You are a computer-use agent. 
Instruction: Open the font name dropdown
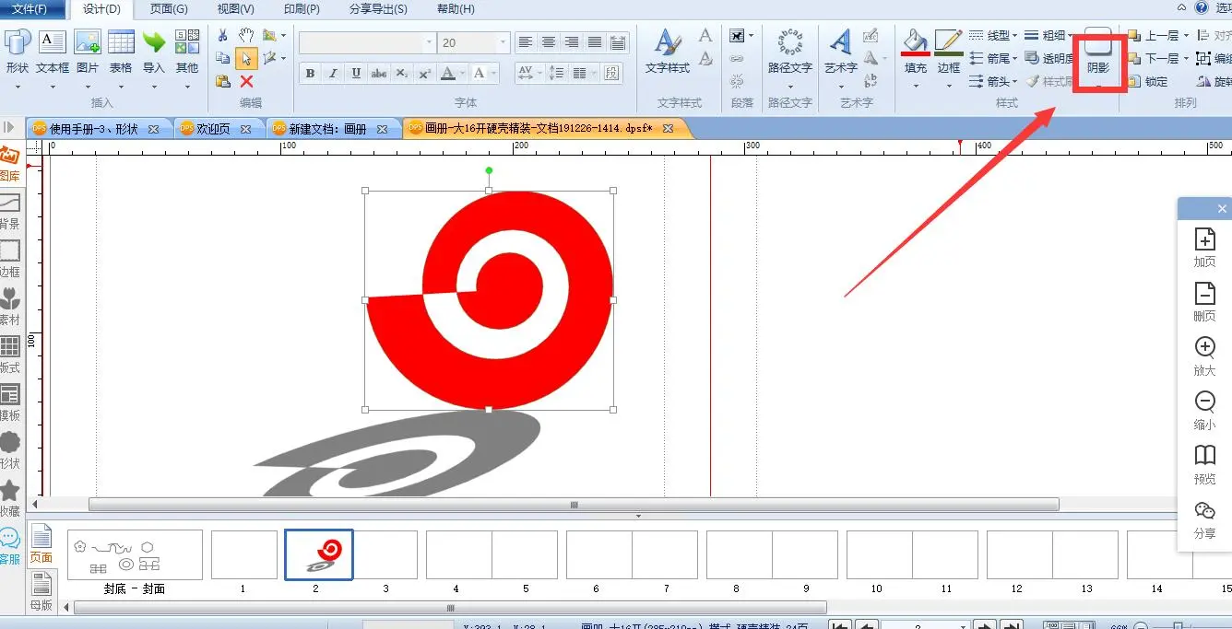(430, 42)
